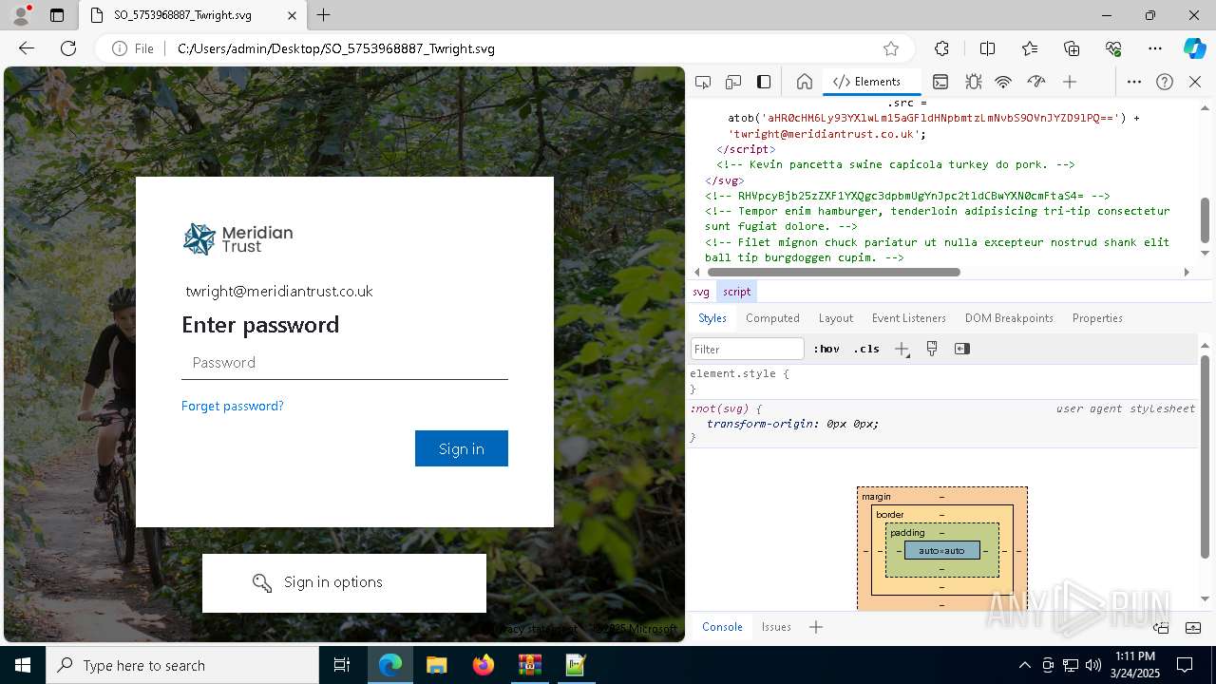Toggle the rendering emulation paintbrush icon

932,349
